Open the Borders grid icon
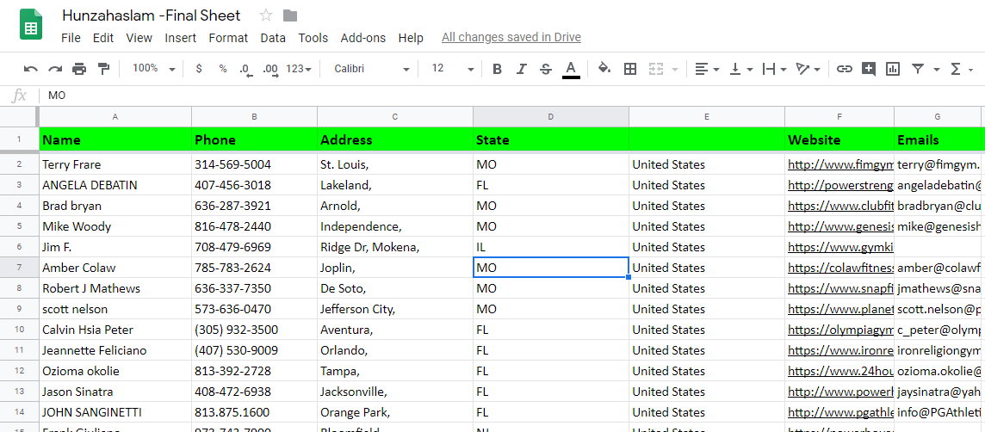This screenshot has height=432, width=985. click(x=630, y=69)
